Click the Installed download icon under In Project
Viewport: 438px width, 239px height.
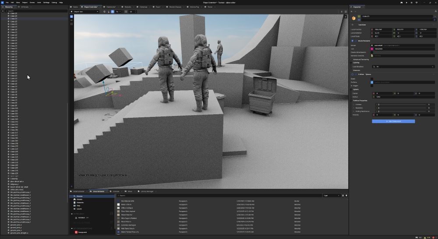tap(76, 218)
